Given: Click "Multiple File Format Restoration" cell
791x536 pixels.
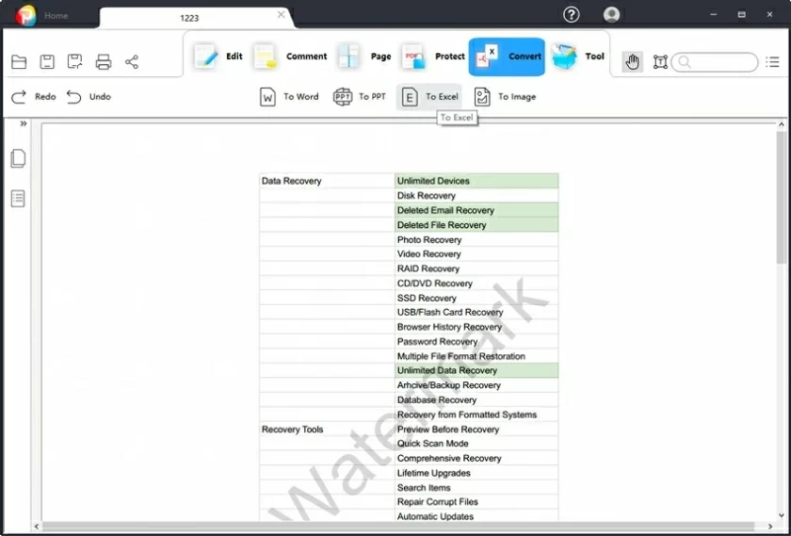Looking at the screenshot, I should click(x=476, y=356).
